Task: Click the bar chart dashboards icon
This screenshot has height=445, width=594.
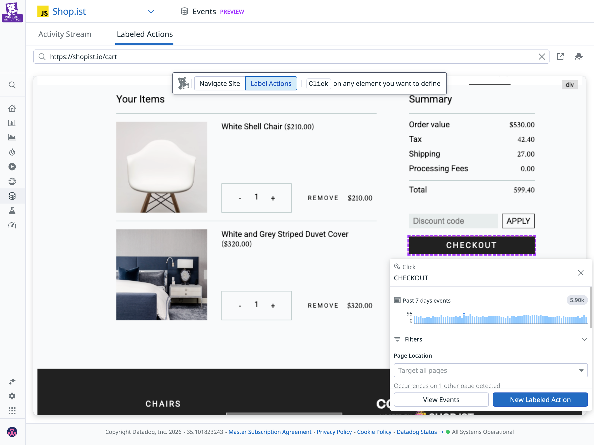Action: (x=12, y=123)
